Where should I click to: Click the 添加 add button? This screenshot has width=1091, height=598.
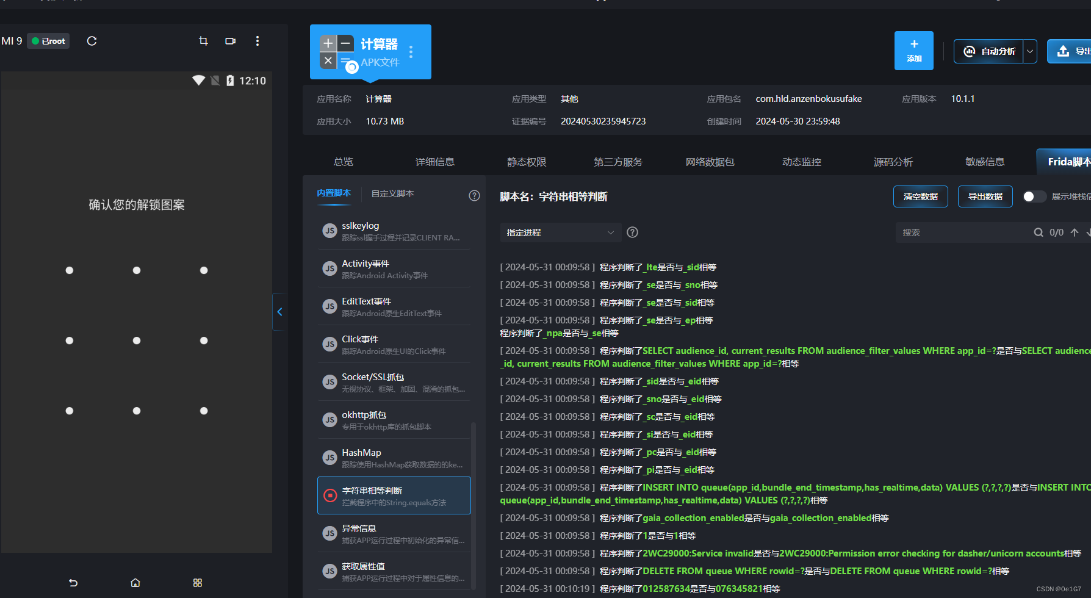click(914, 51)
